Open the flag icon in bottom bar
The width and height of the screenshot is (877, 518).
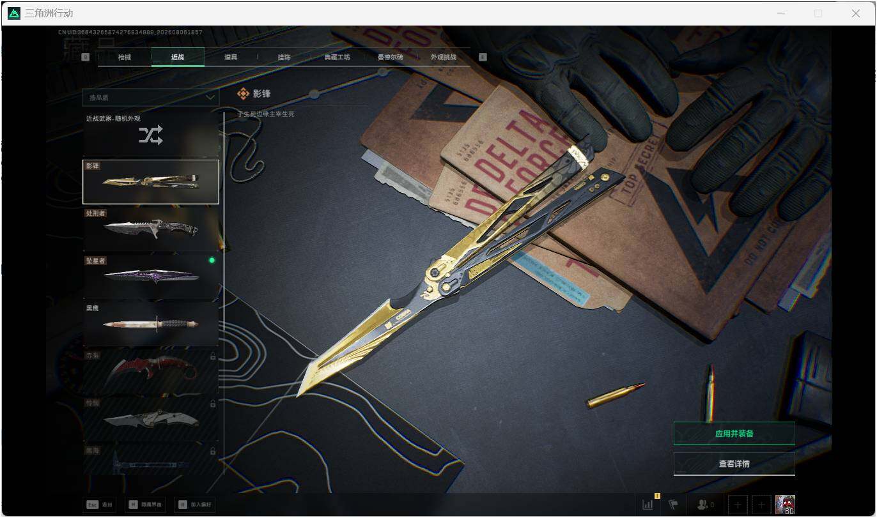pos(673,504)
